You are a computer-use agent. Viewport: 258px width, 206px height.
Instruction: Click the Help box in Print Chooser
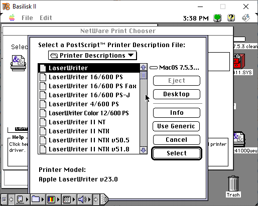18,151
